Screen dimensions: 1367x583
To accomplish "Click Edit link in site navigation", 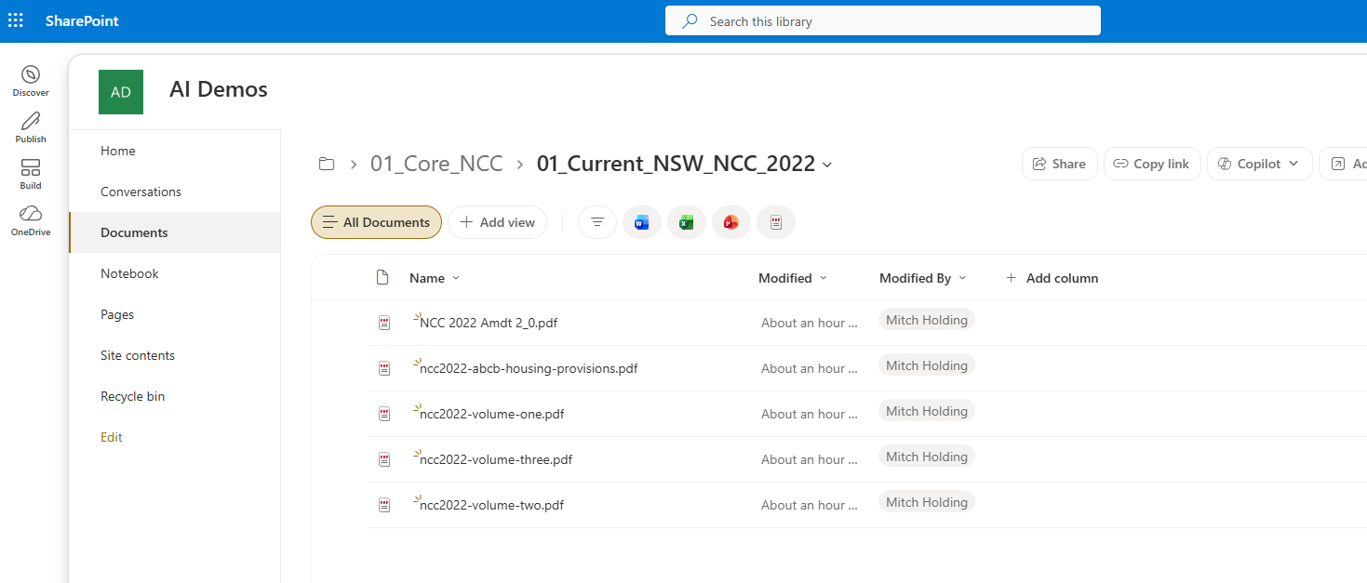I will [x=112, y=437].
